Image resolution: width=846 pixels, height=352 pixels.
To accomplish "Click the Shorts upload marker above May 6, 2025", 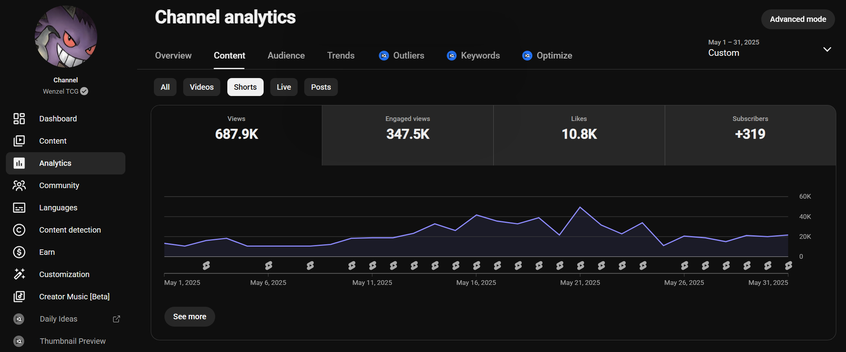I will click(269, 266).
